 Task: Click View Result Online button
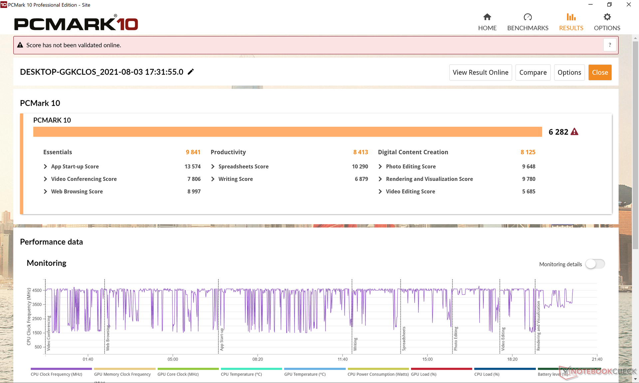tap(480, 73)
